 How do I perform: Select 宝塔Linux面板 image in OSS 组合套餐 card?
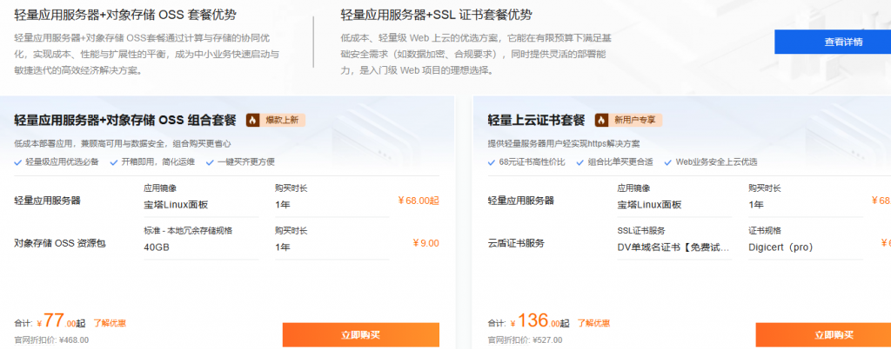click(202, 205)
